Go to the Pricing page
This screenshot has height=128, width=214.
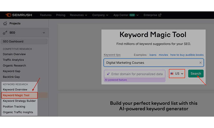pos(60,15)
